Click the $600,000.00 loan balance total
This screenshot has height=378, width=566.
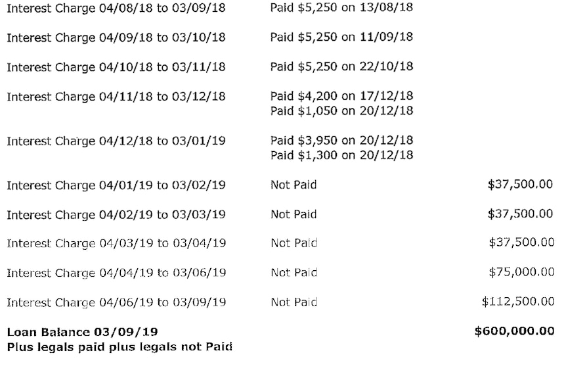click(514, 331)
